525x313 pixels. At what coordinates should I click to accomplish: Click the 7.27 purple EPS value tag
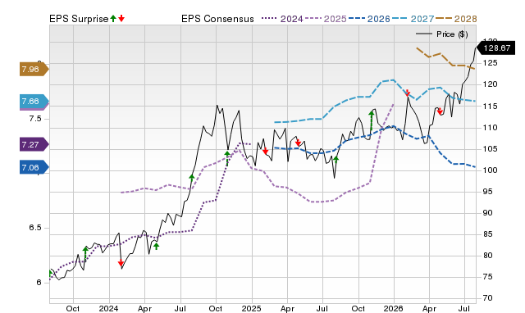(x=34, y=145)
